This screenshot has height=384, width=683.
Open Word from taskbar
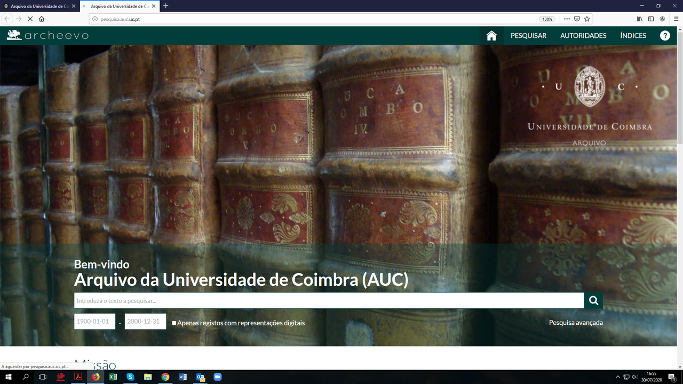[x=182, y=377]
